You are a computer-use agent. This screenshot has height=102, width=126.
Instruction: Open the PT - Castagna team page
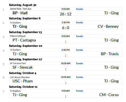(24, 40)
